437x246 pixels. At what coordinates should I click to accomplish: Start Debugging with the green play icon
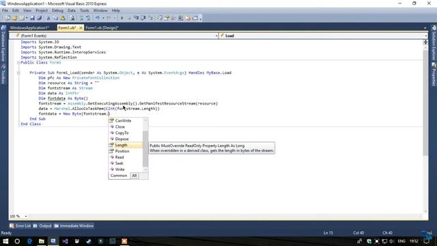[x=122, y=18]
